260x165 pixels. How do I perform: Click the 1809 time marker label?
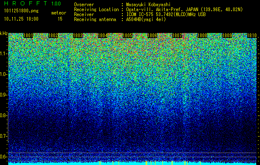[x=227, y=35]
